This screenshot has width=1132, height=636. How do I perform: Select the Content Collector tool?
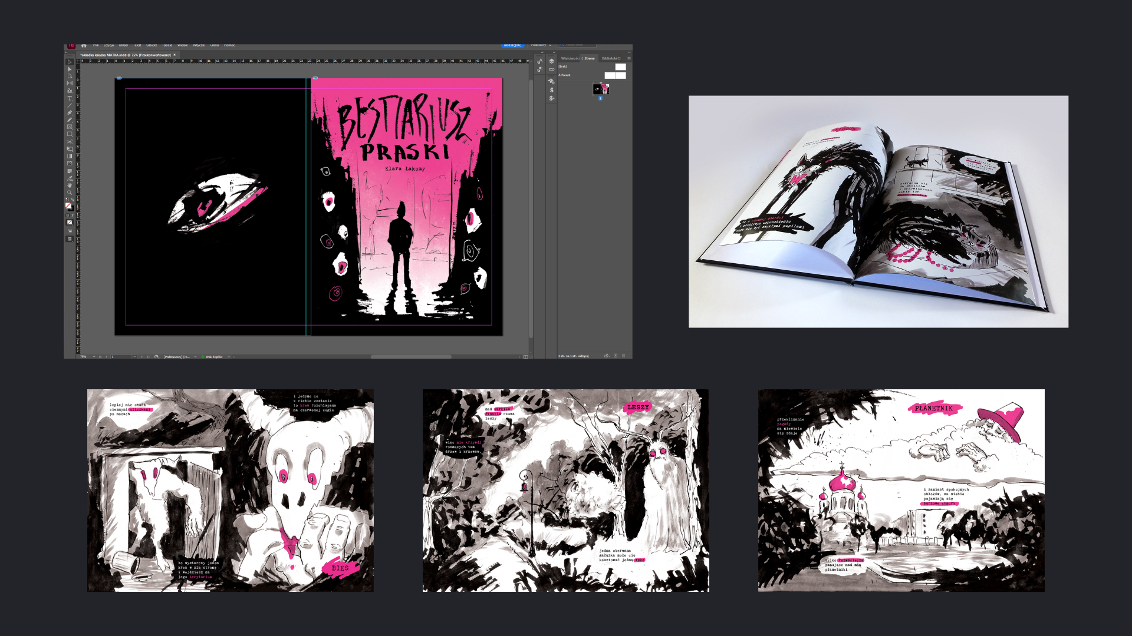[x=70, y=91]
